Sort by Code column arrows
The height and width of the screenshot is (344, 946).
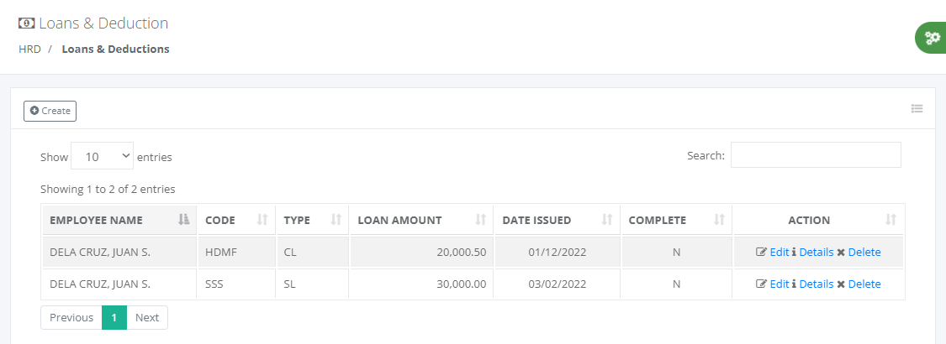pos(262,220)
